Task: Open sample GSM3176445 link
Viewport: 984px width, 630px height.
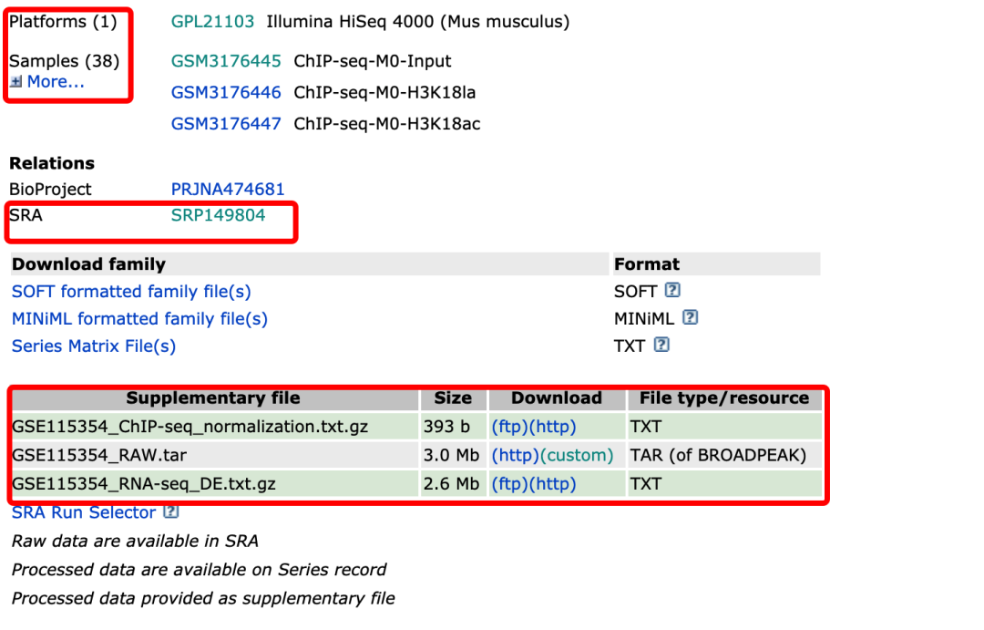Action: coord(226,61)
